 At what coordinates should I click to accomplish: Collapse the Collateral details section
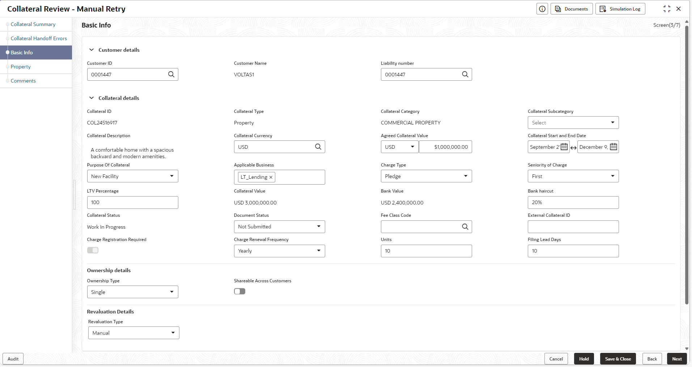click(92, 98)
